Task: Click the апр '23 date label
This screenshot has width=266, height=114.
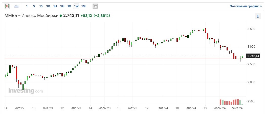Action: tap(76, 108)
